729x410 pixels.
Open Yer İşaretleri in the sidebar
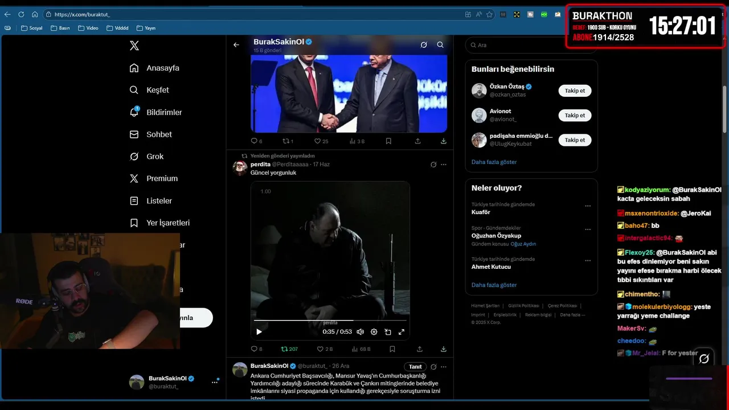159,223
